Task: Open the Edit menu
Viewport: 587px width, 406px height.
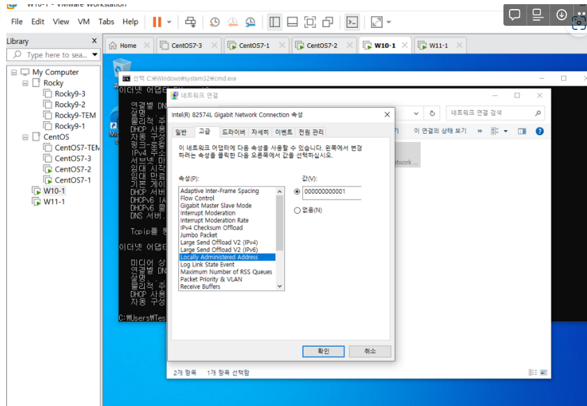Action: pos(38,22)
